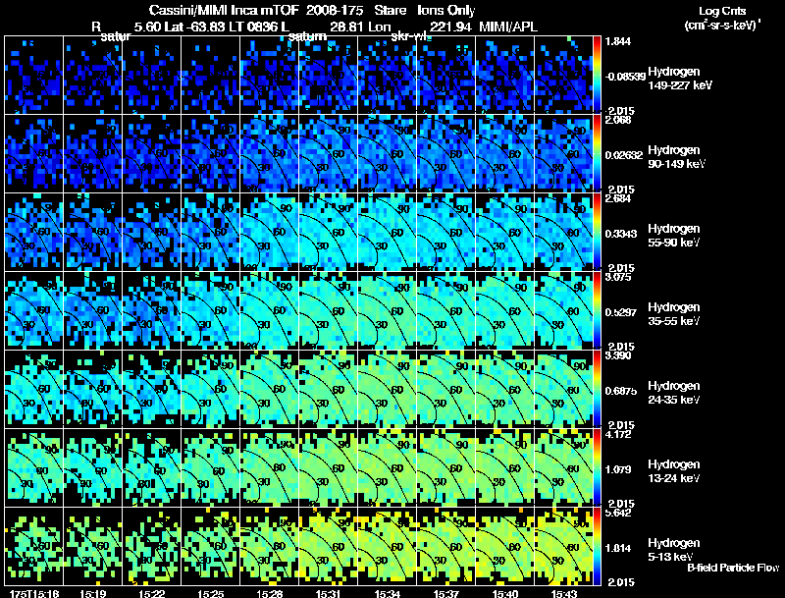Image resolution: width=785 pixels, height=598 pixels.
Task: Click the colorbar maximum value '5.642'
Action: pos(618,513)
